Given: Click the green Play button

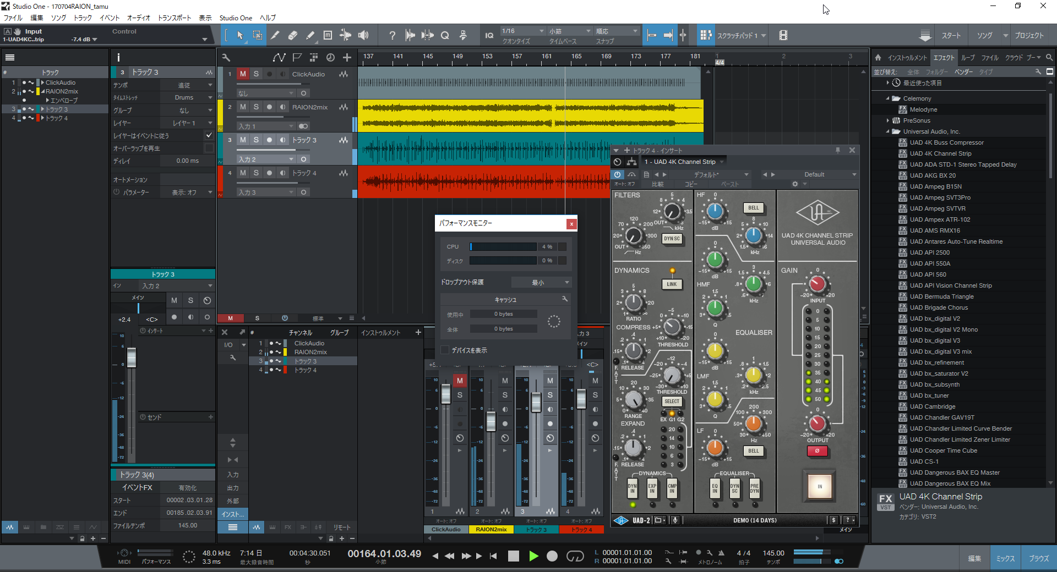Looking at the screenshot, I should tap(533, 556).
